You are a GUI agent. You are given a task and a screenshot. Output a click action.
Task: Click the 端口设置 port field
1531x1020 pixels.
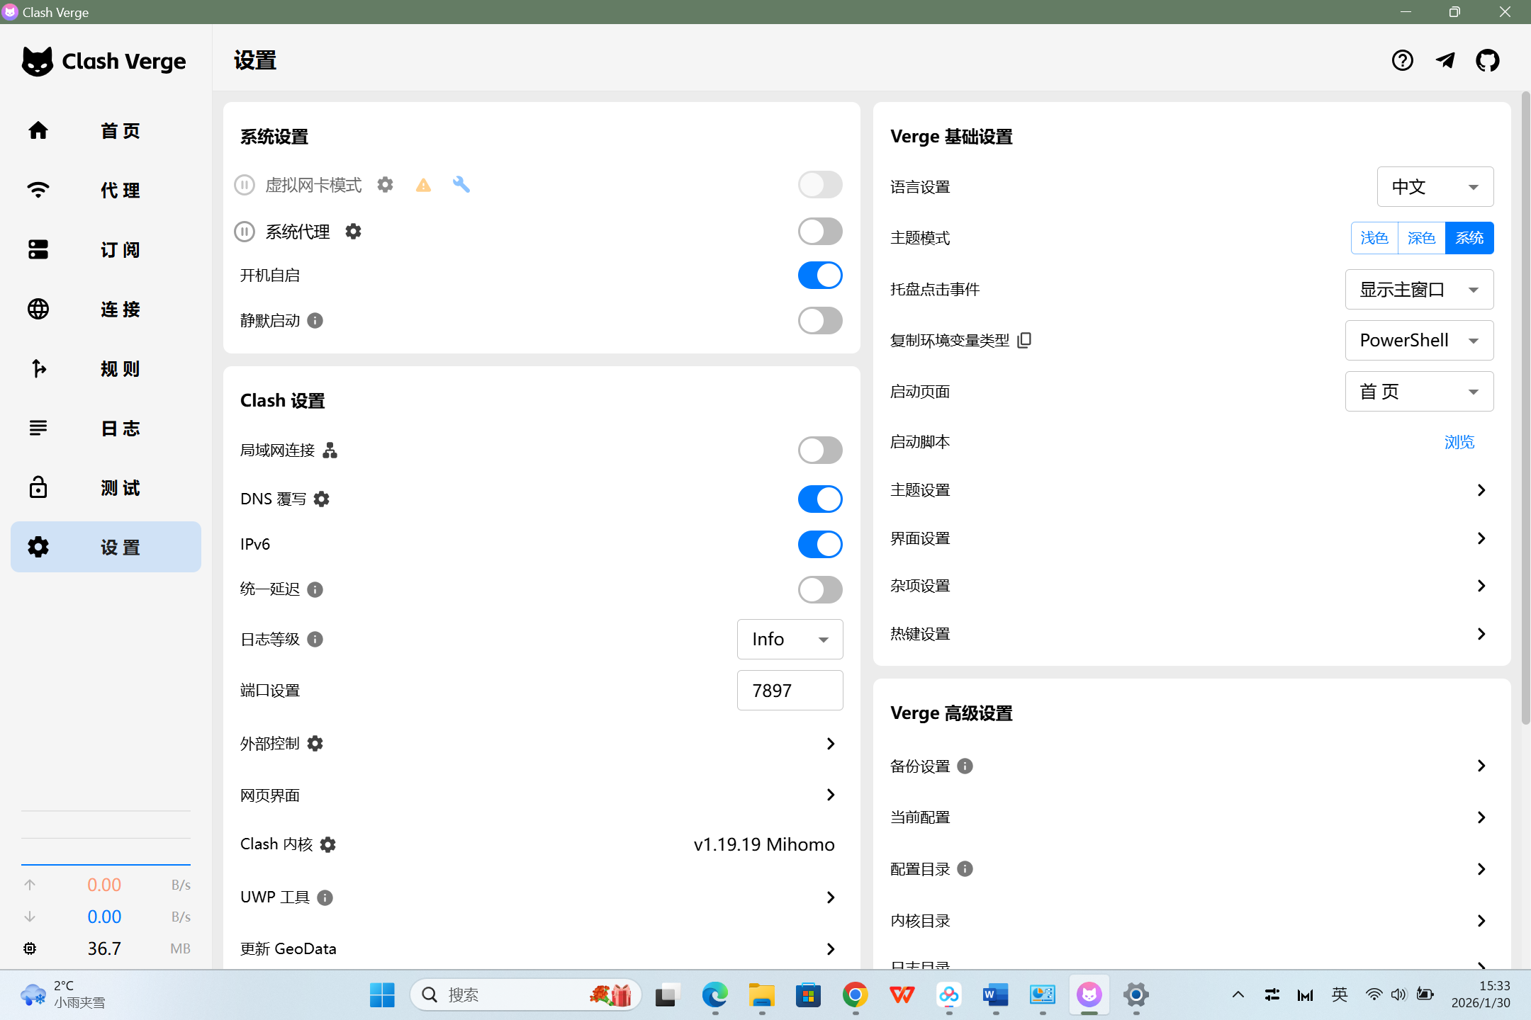(x=790, y=691)
